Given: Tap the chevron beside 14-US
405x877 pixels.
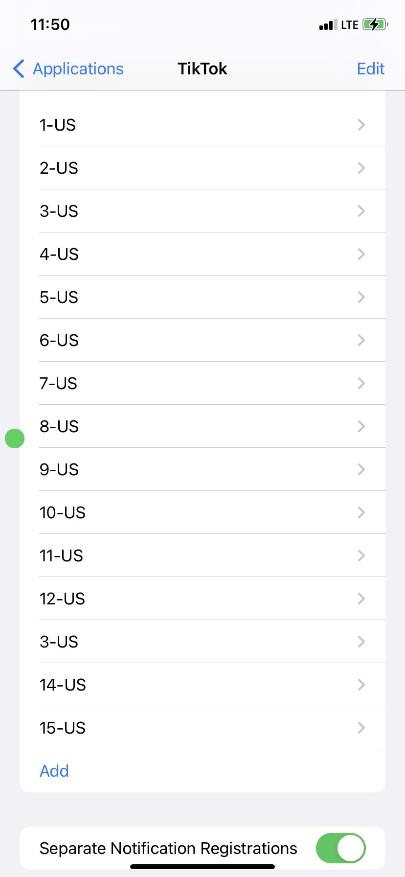Looking at the screenshot, I should click(361, 685).
